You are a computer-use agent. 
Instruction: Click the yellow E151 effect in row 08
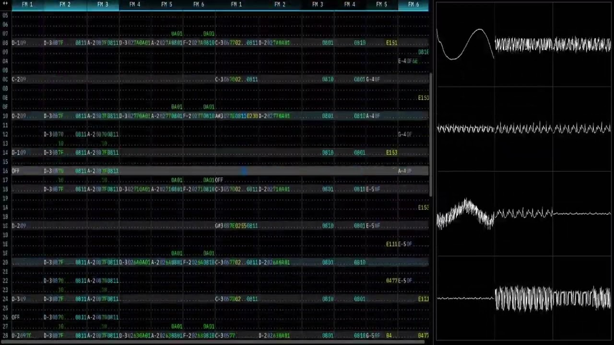[x=391, y=43]
